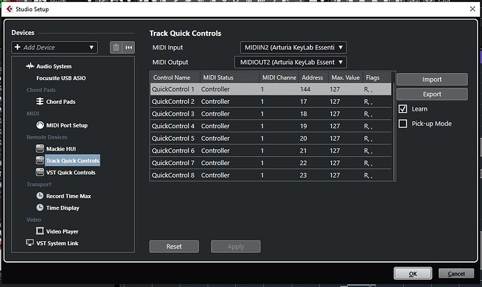Click address value 17 for QuickControl 2

(303, 102)
